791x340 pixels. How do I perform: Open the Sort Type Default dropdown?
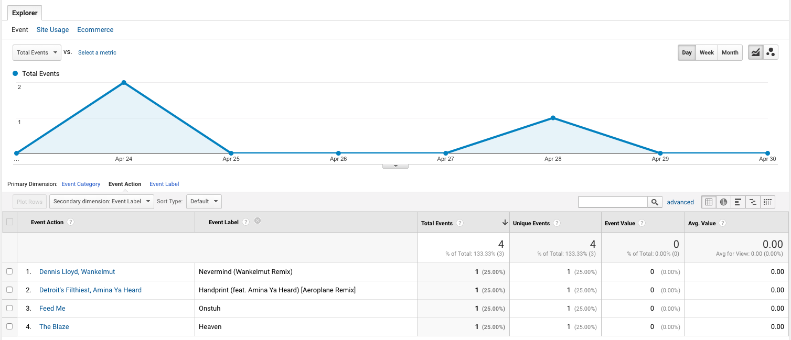[x=204, y=201]
